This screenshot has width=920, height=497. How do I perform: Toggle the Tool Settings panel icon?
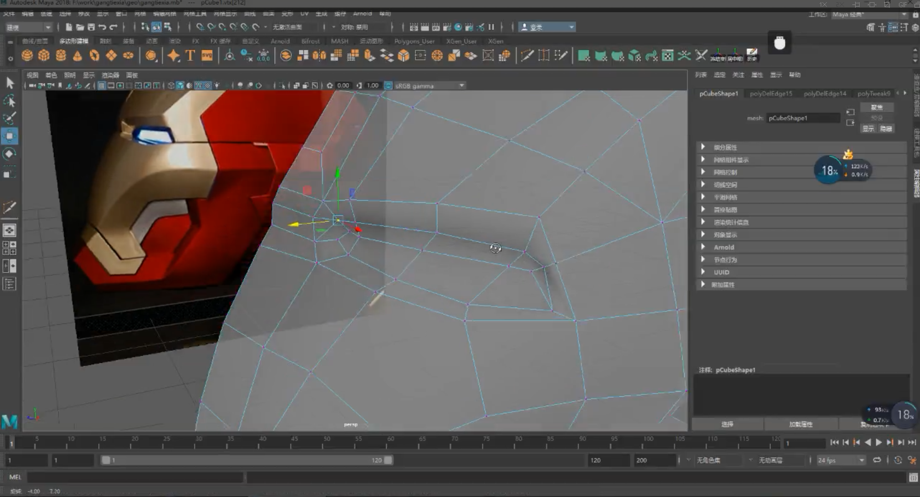(904, 27)
